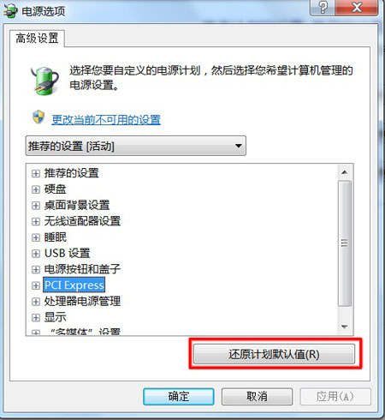Screen dimensions: 385x420
Task: Select the USB 设置 tree item
Action: [68, 253]
